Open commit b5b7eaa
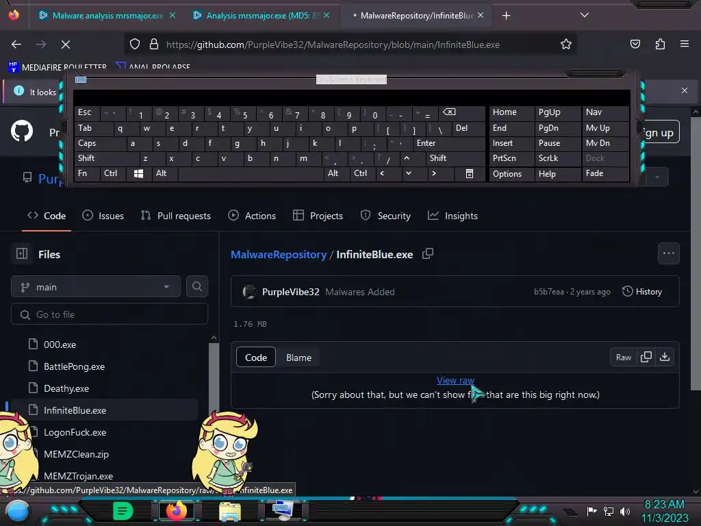 (548, 292)
